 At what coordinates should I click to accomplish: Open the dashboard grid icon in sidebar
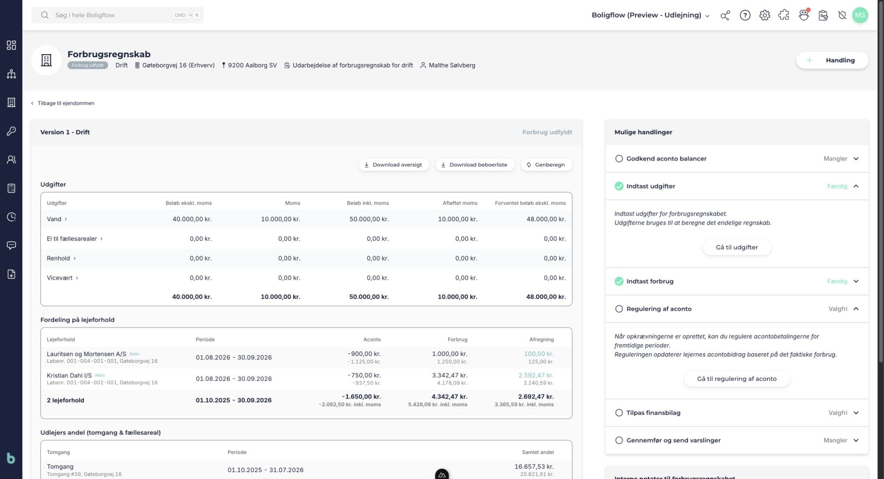point(11,45)
